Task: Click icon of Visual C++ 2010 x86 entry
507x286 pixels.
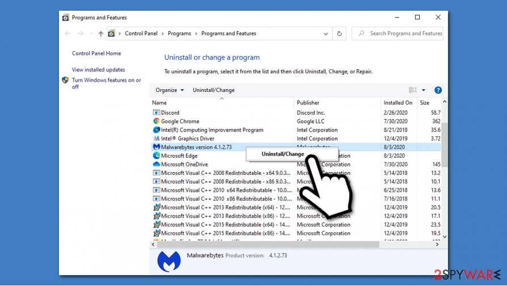Action: [x=157, y=199]
